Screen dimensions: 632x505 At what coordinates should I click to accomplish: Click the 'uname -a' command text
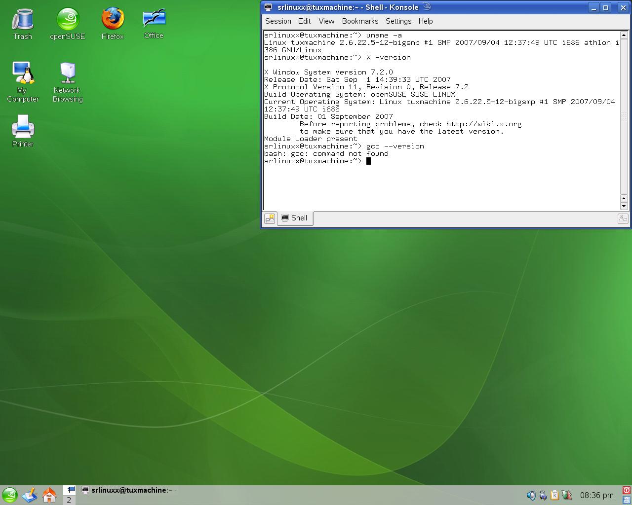click(384, 35)
